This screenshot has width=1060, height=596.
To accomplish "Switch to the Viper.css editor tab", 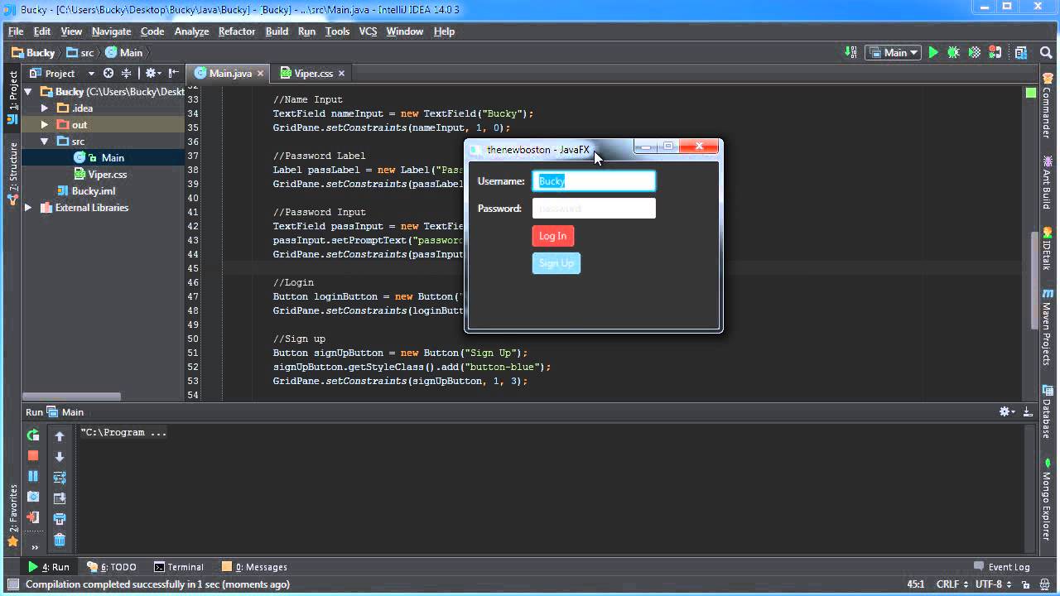I will tap(314, 73).
